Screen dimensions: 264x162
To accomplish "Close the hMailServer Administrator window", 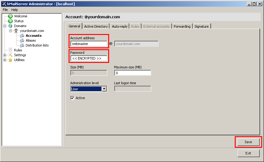I will point(260,4).
